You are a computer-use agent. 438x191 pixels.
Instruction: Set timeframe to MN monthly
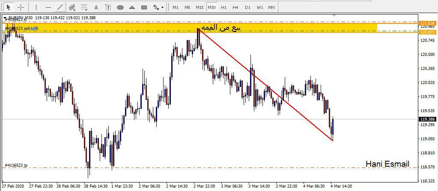click(x=271, y=7)
